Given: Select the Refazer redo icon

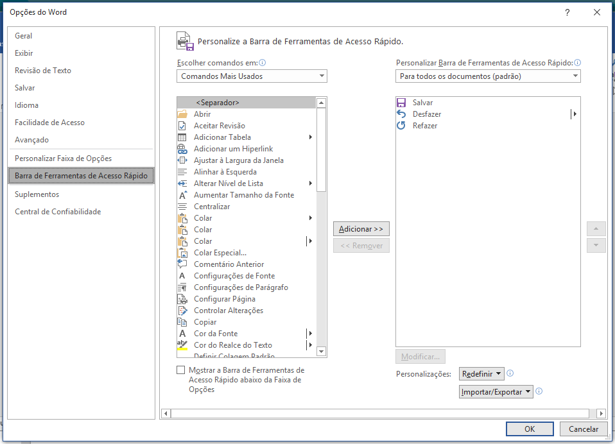Looking at the screenshot, I should (401, 126).
